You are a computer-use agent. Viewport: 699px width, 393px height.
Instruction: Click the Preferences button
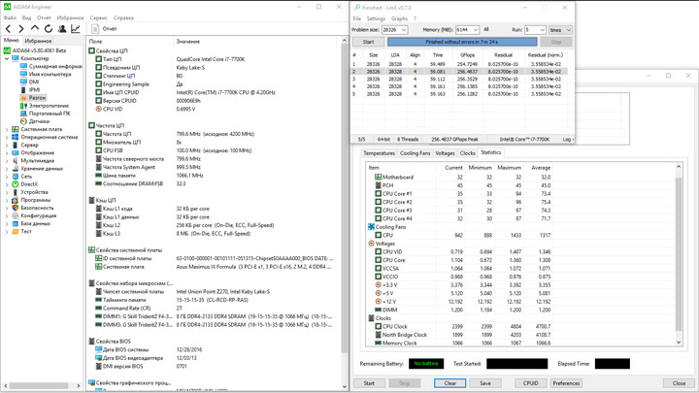click(x=566, y=383)
